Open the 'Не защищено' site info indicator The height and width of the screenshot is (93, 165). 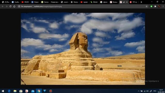[x=25, y=6]
